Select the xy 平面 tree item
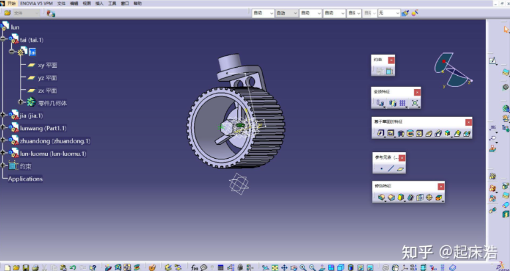Viewport: 510px width, 271px height. [48, 65]
